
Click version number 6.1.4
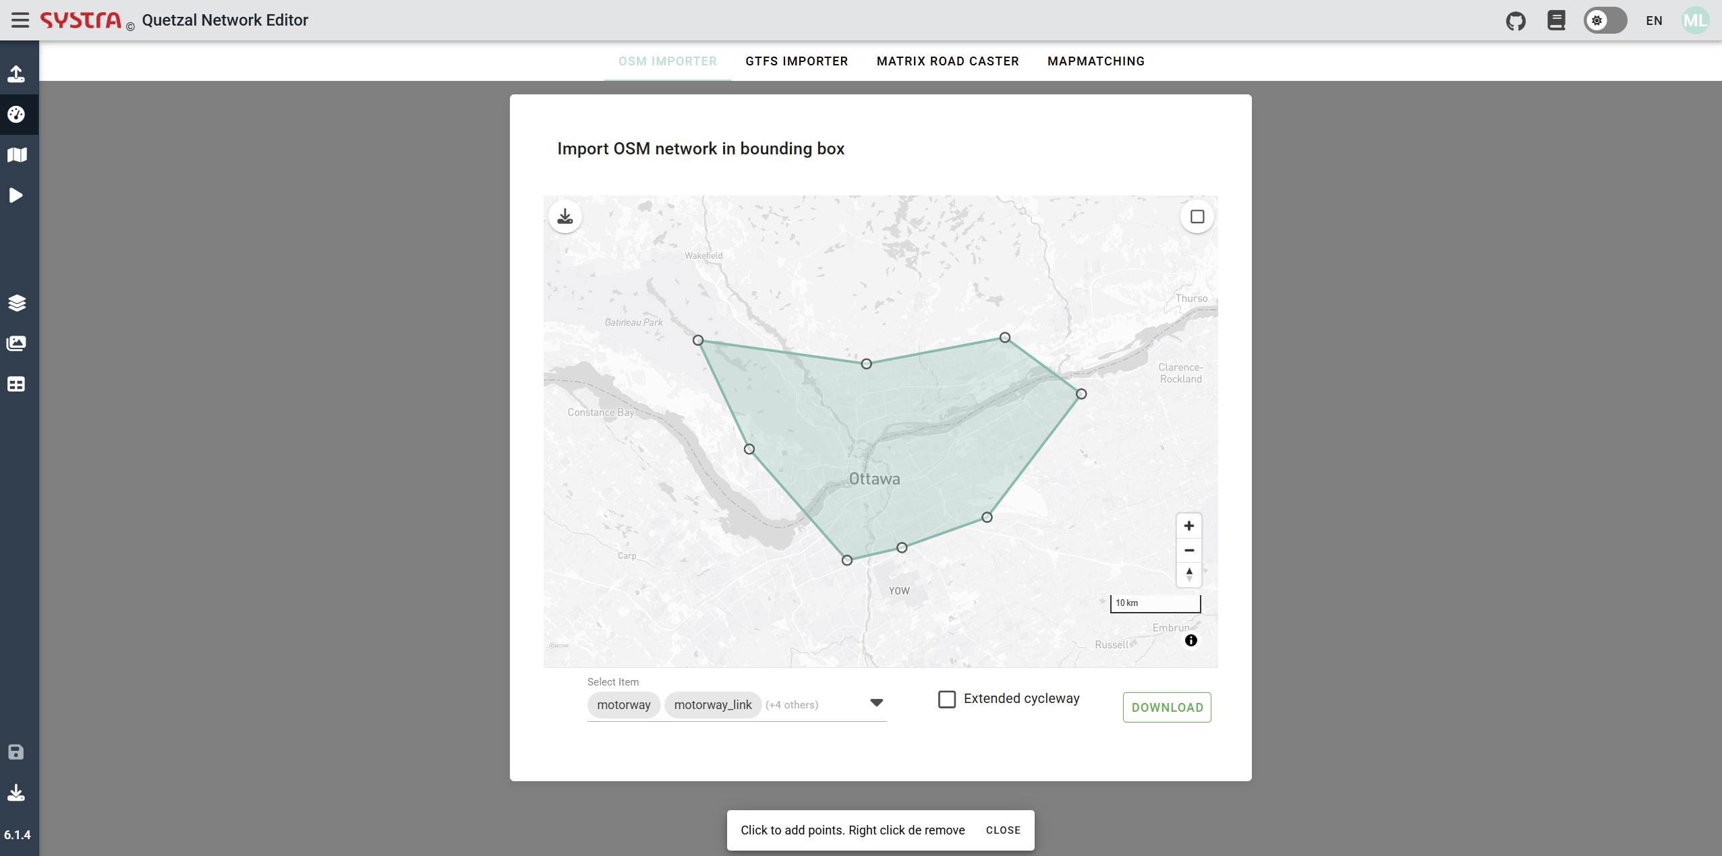18,835
